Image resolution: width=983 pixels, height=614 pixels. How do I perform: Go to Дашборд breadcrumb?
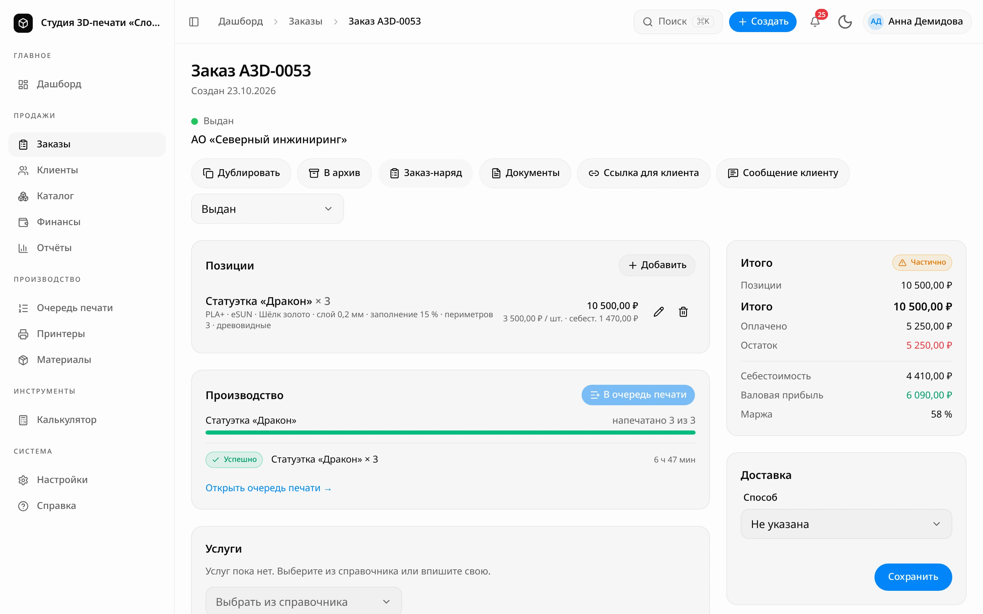[x=241, y=21]
